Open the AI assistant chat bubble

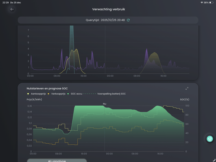(210, 139)
